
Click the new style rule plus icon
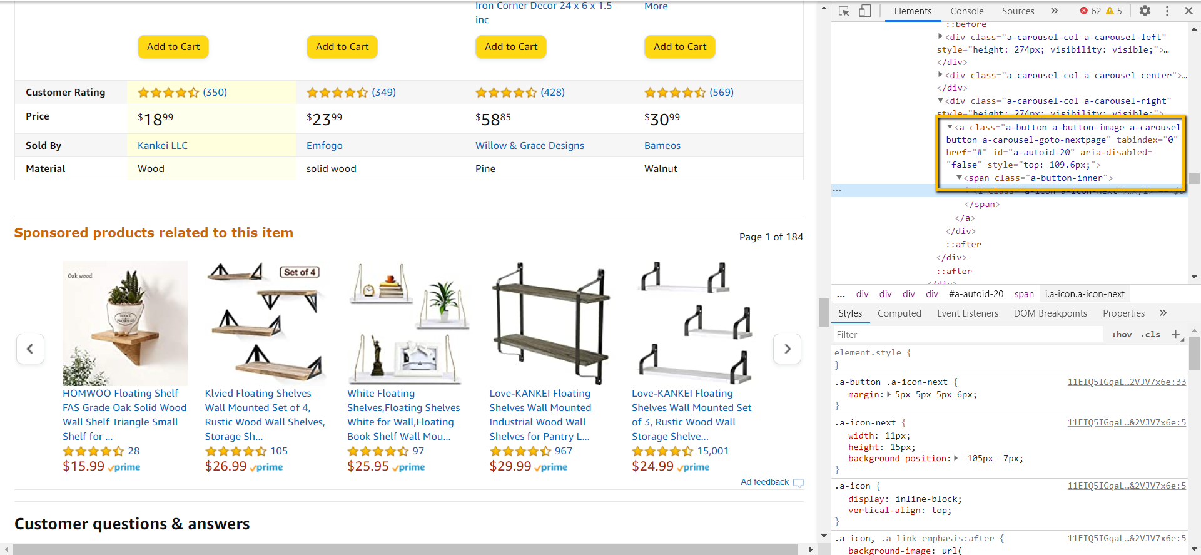tap(1175, 334)
